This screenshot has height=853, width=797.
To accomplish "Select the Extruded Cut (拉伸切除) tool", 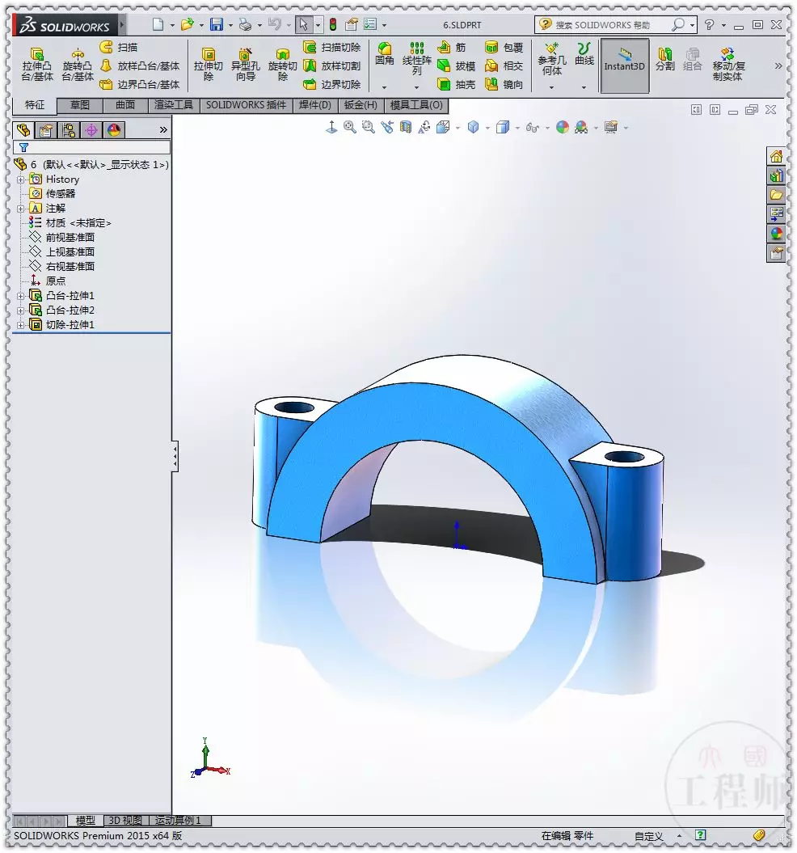I will point(209,65).
